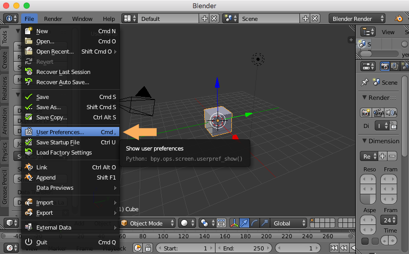Image resolution: width=409 pixels, height=254 pixels.
Task: Add a render preset plus button
Action: 382,156
